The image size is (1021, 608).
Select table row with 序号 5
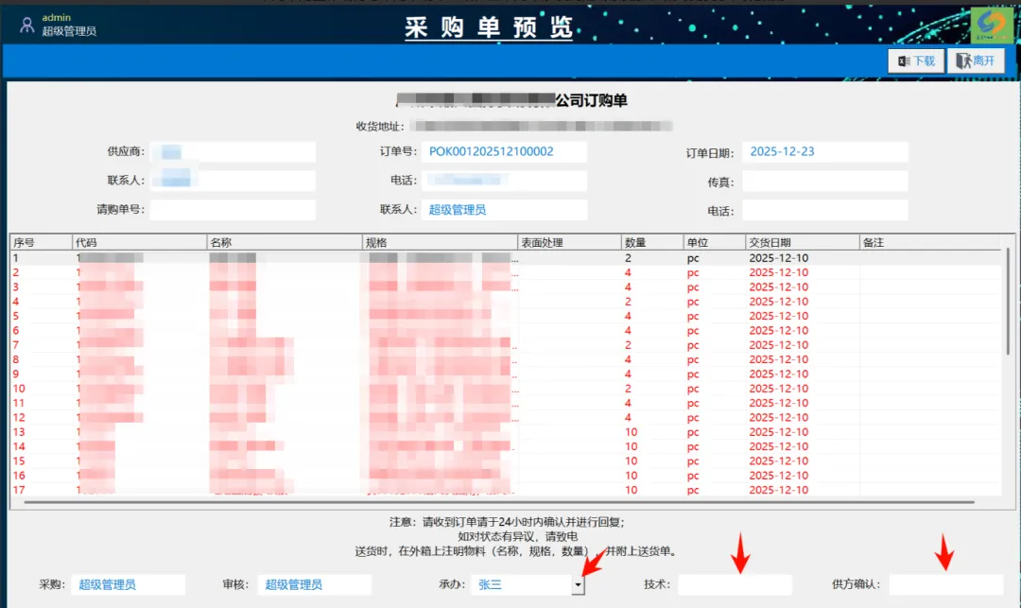point(506,316)
